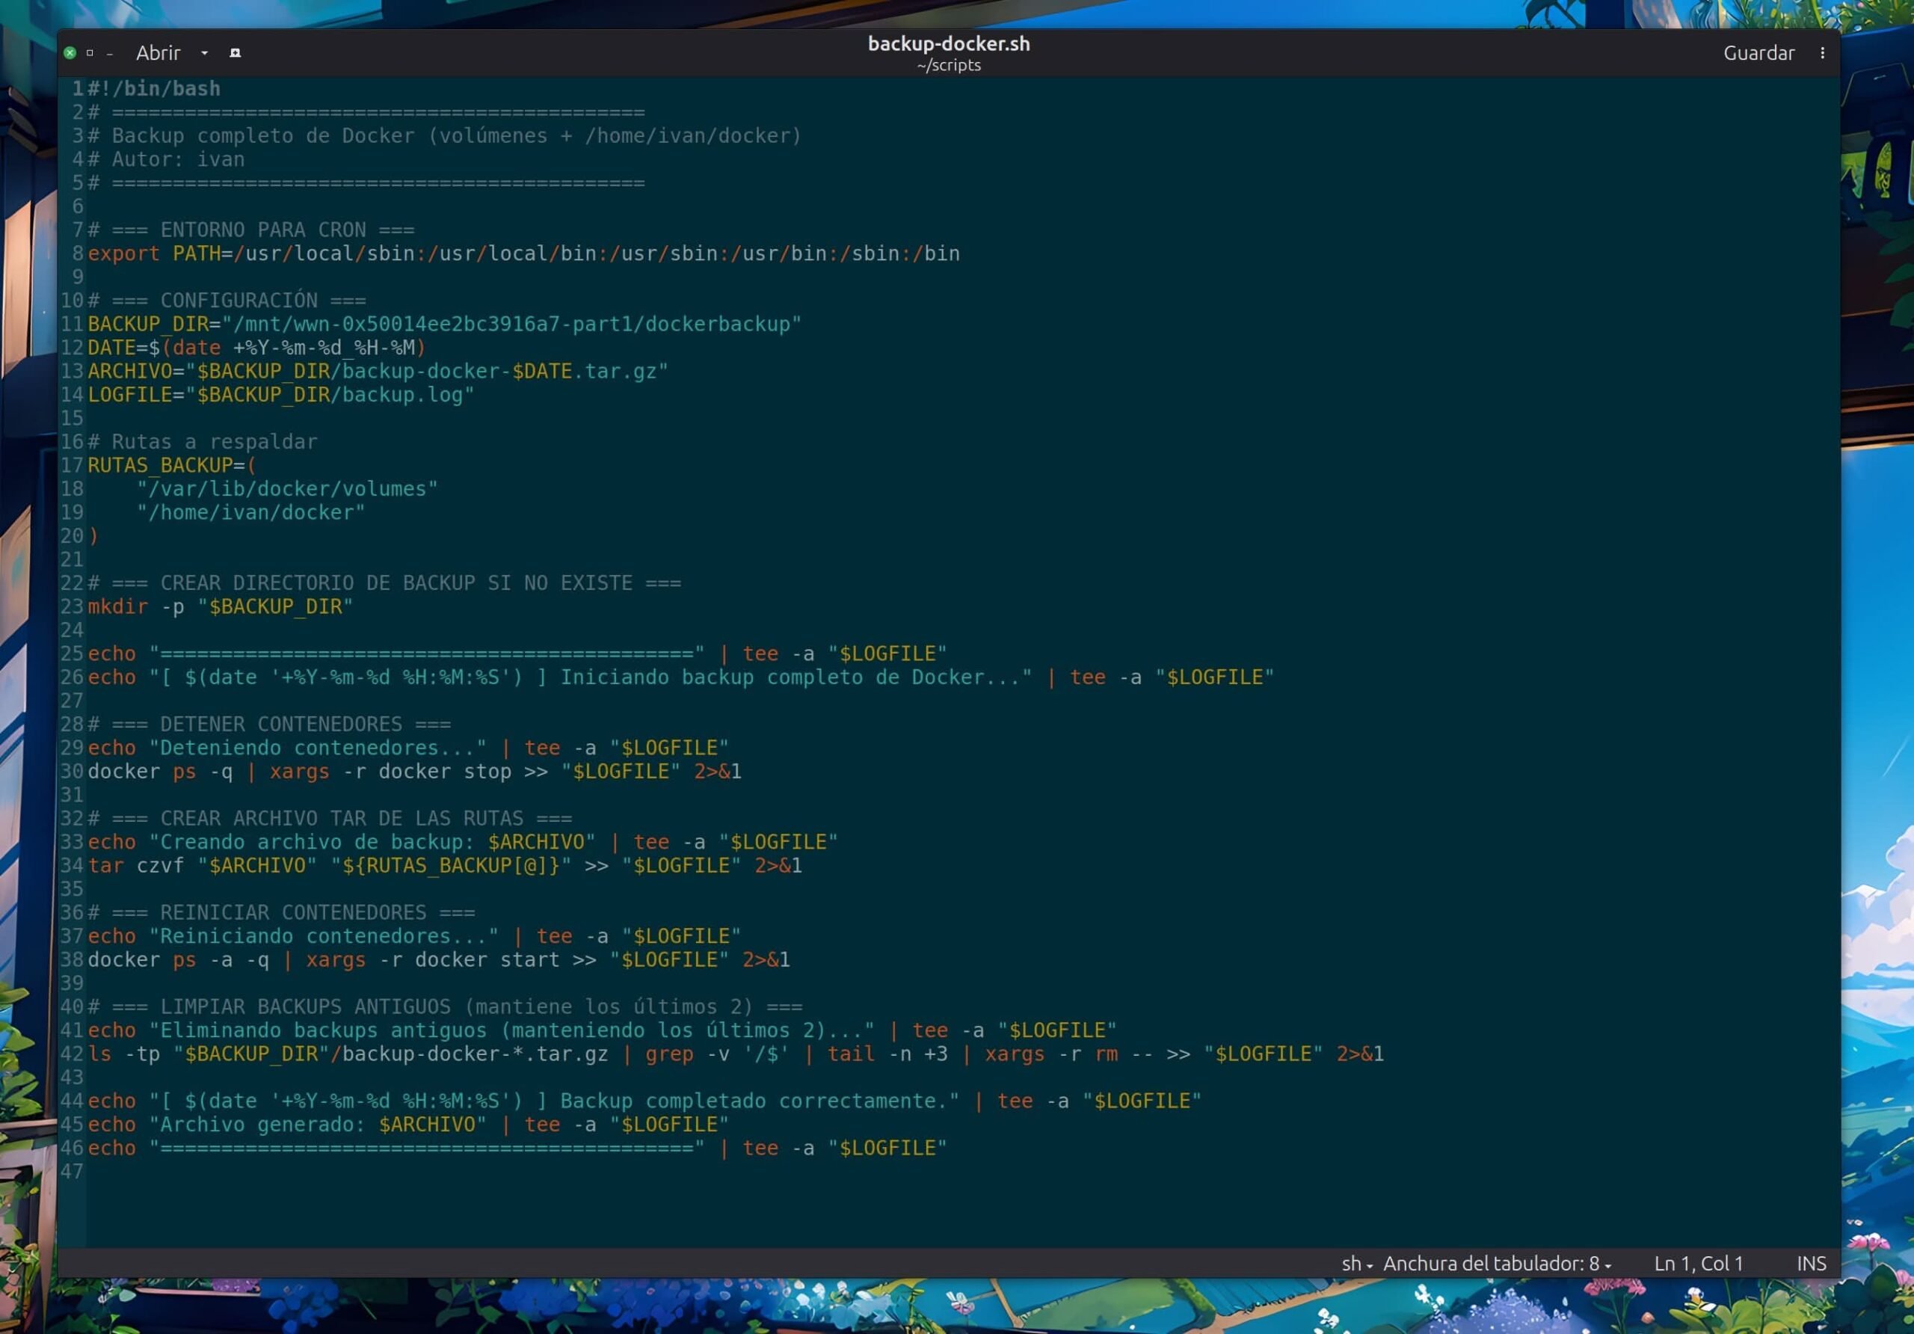Place cursor on the #!/bin/bash line
This screenshot has height=1334, width=1914.
(155, 88)
